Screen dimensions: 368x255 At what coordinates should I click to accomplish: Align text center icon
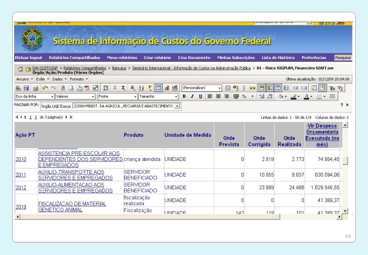218,96
